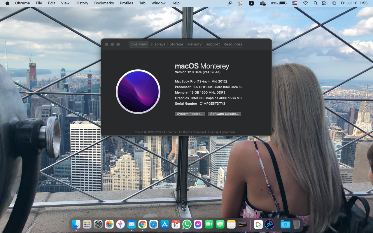Launch WhatsApp from the Dock
The width and height of the screenshot is (373, 233).
[187, 224]
